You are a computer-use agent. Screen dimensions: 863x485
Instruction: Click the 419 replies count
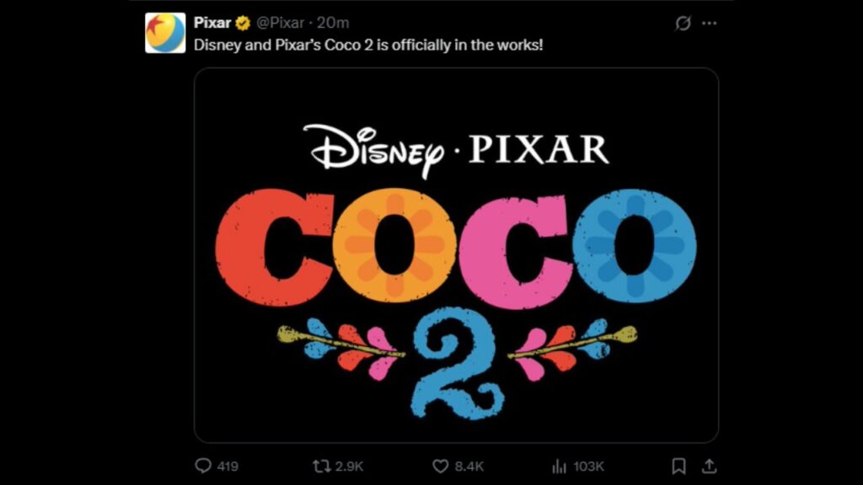[x=228, y=466]
